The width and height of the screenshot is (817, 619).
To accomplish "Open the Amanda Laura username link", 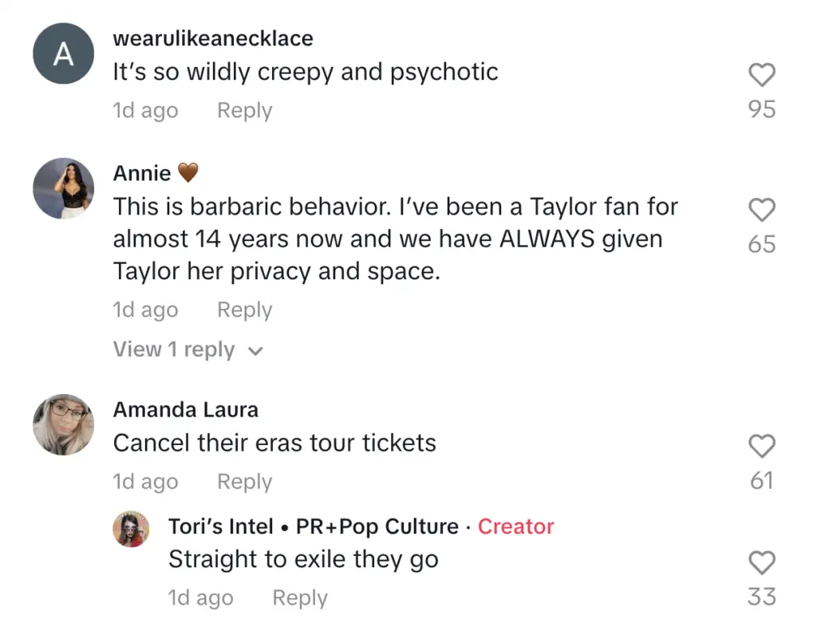I will point(186,410).
